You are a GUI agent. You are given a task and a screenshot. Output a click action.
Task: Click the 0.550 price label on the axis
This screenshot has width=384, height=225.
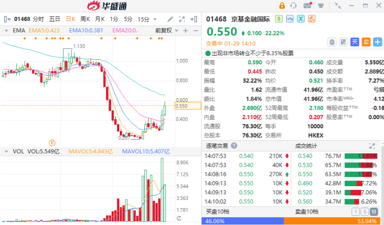[187, 106]
